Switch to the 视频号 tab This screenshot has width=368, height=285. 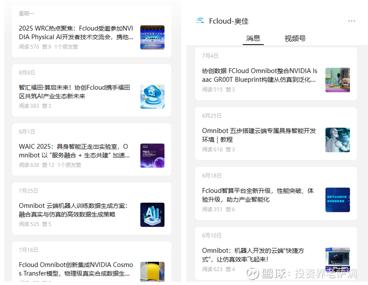295,38
